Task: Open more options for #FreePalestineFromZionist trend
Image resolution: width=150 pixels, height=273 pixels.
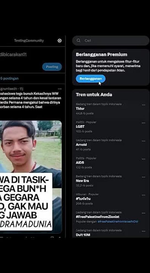Action: 143,213
